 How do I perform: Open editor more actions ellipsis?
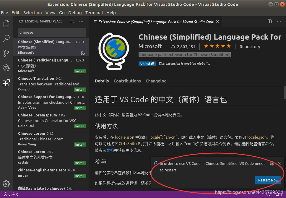click(279, 21)
